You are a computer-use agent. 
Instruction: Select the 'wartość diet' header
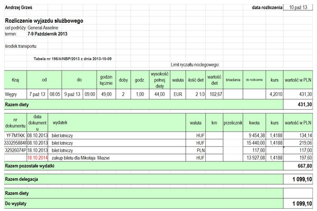(214, 80)
